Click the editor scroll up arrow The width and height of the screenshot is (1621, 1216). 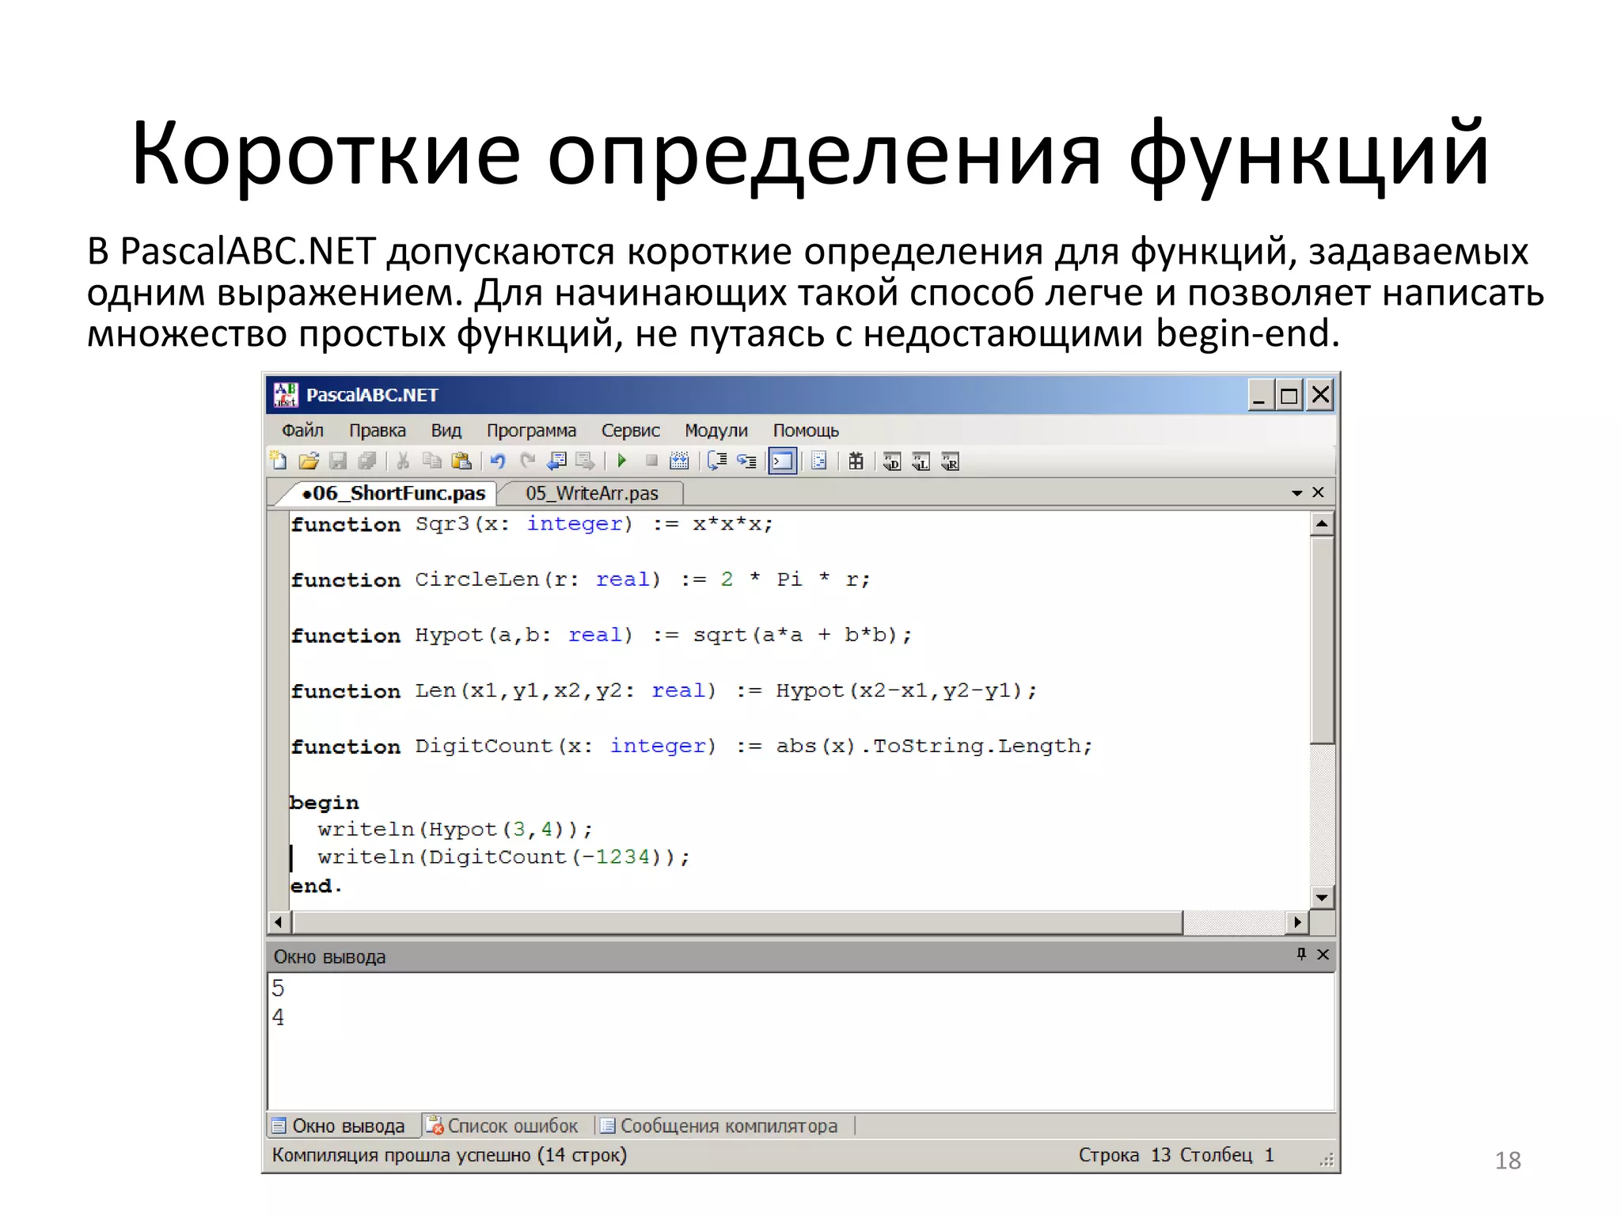point(1322,524)
